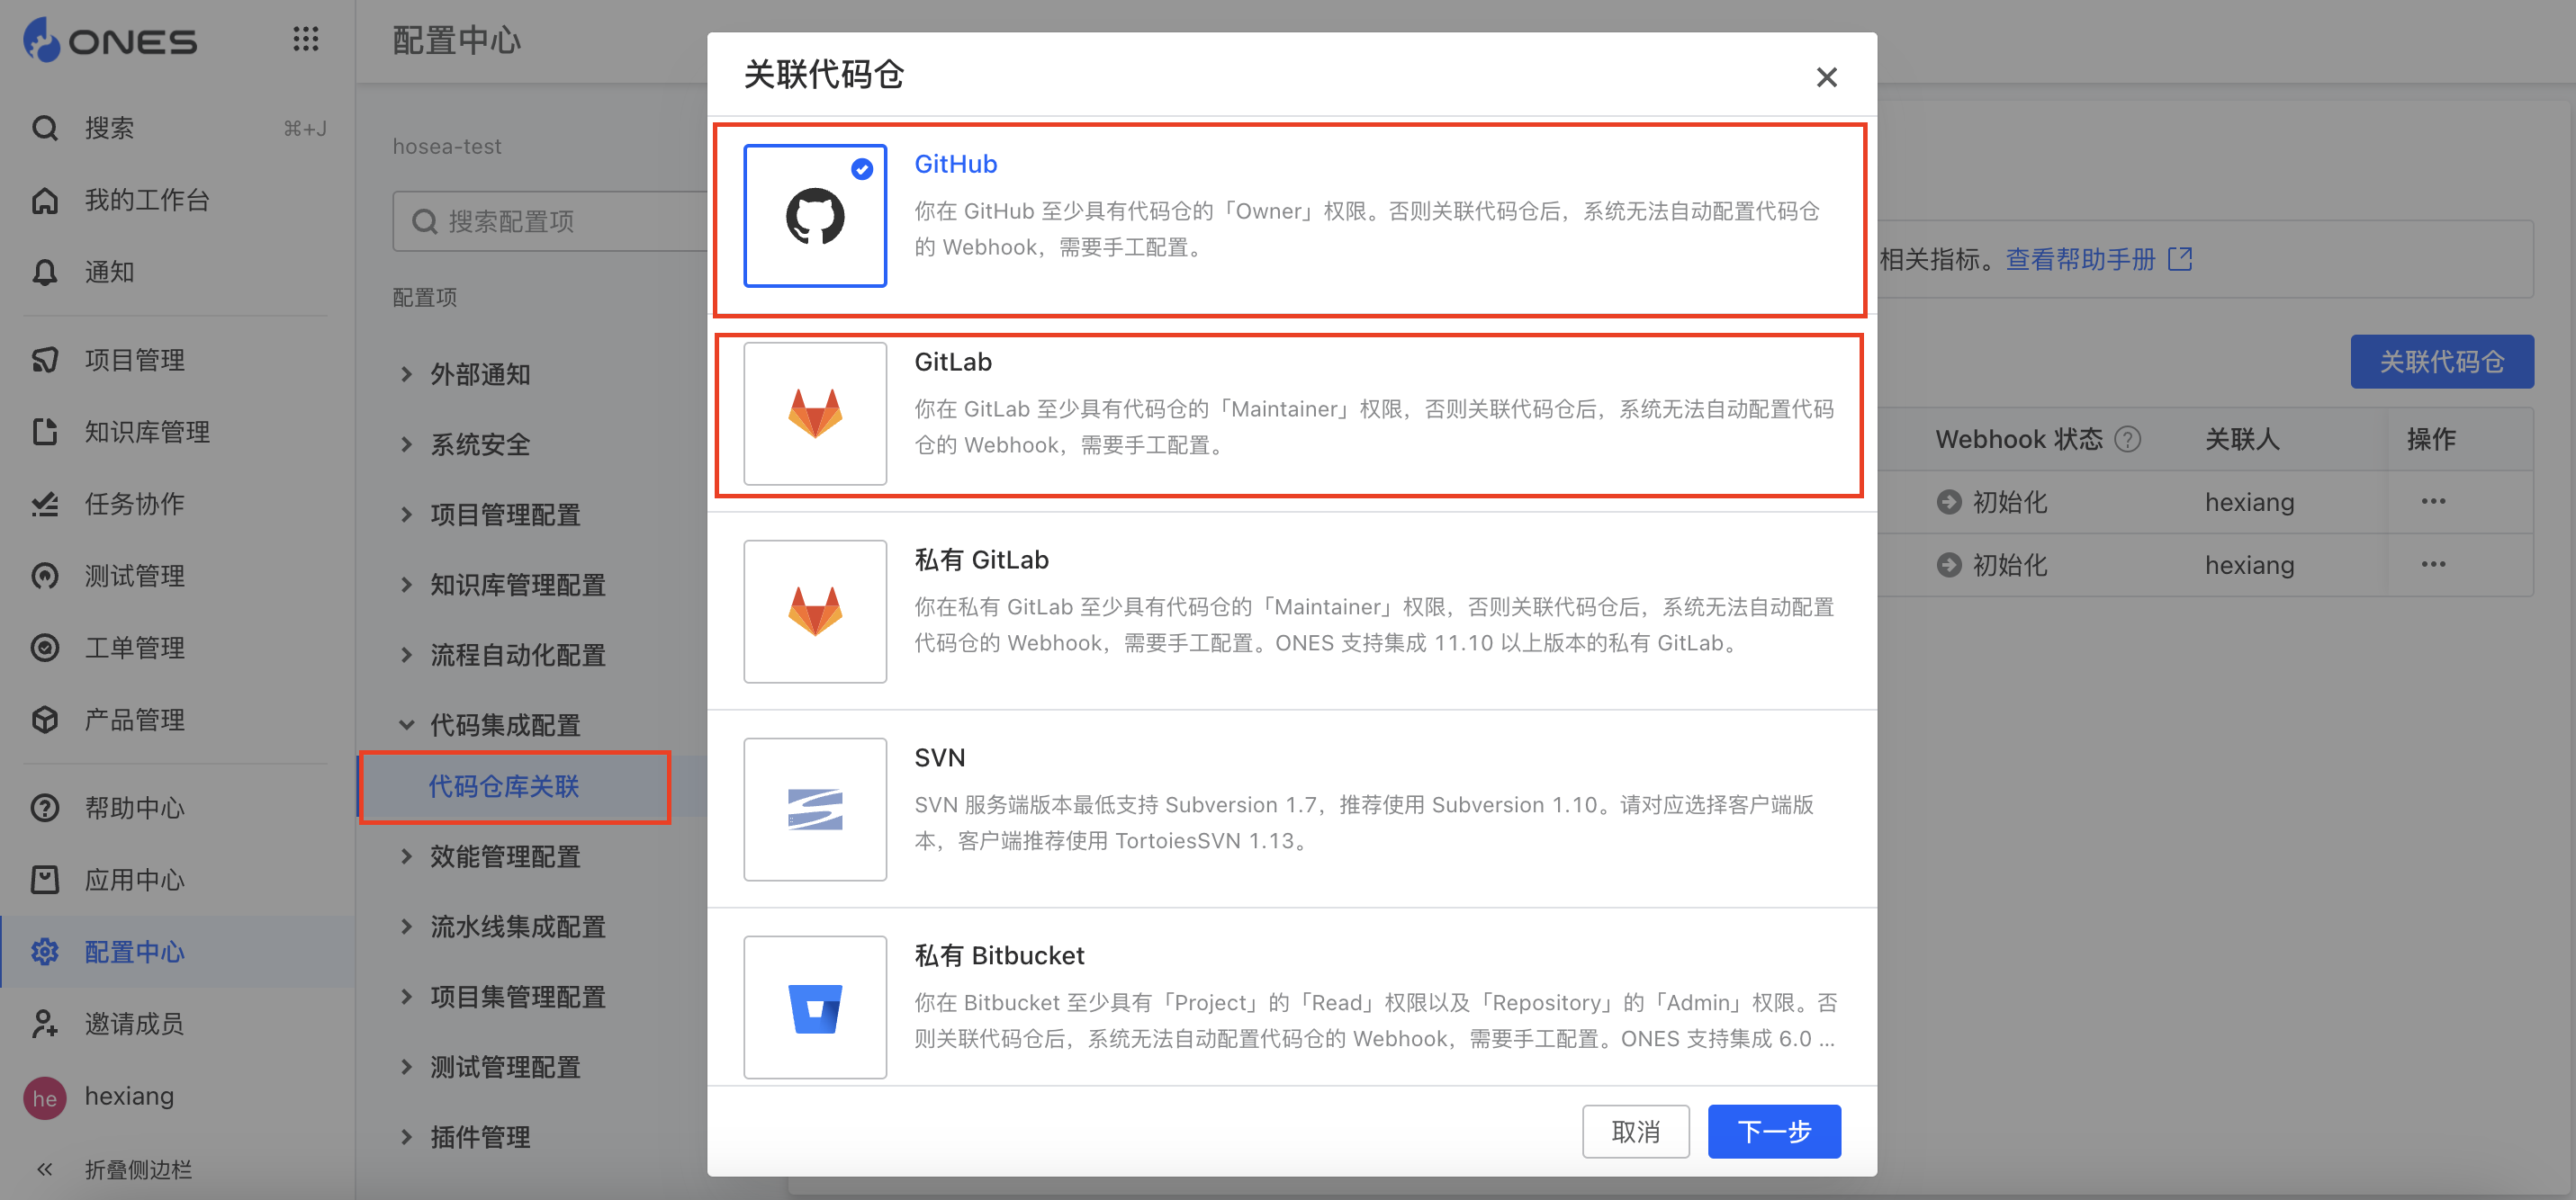This screenshot has width=2576, height=1200.
Task: Click the GitLab title text
Action: [x=953, y=362]
